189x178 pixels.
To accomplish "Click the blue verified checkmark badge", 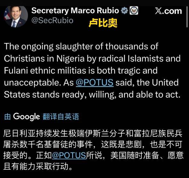I will (125, 11).
